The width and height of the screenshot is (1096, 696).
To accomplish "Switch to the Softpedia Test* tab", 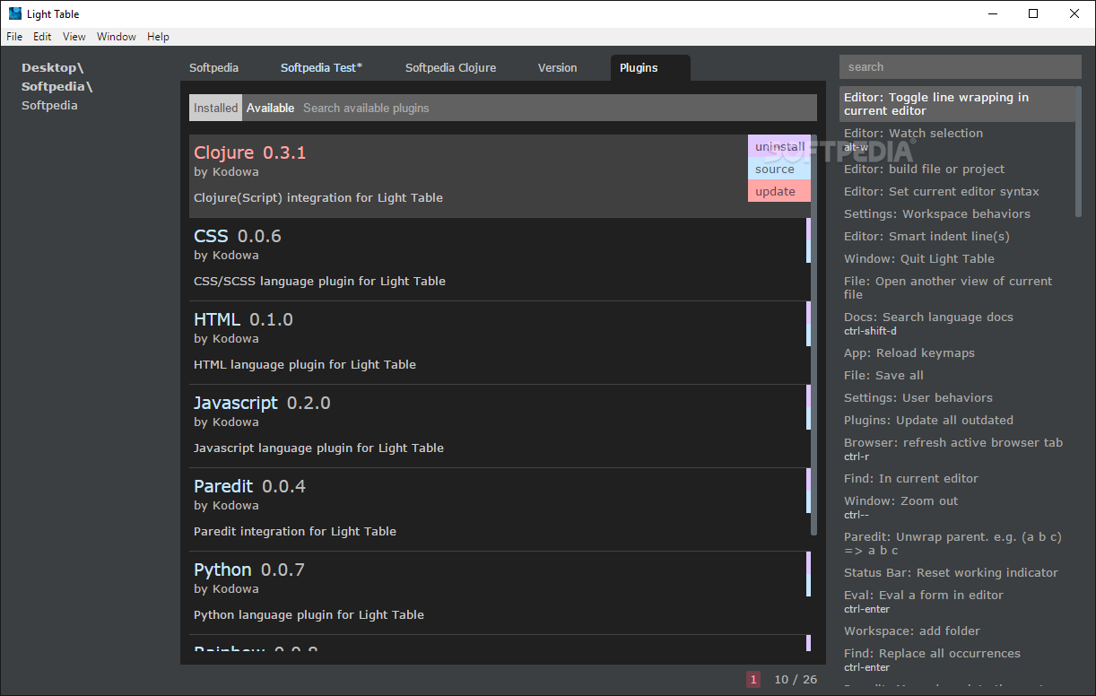I will point(322,68).
